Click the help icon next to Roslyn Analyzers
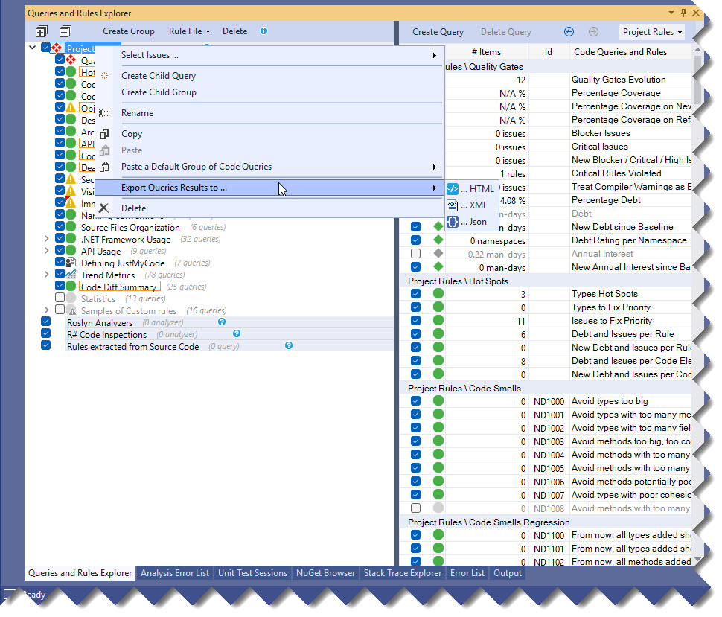The width and height of the screenshot is (722, 617). (221, 322)
